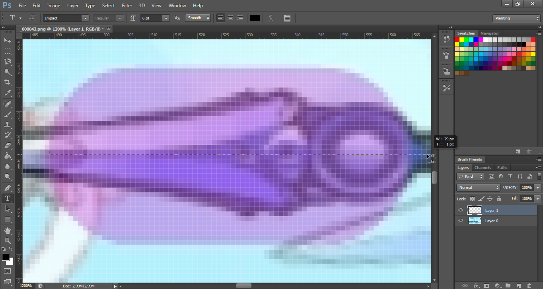Image resolution: width=543 pixels, height=289 pixels.
Task: Select the Dodge tool
Action: click(8, 177)
